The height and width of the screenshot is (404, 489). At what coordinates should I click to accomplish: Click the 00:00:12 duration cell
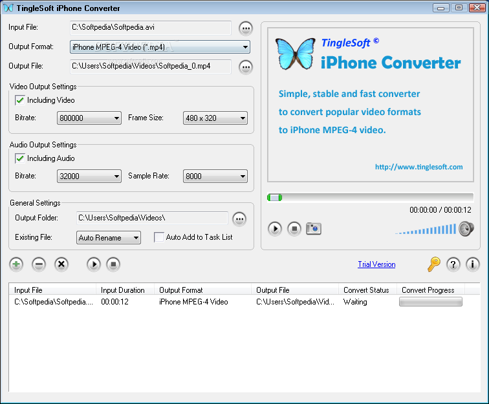[x=114, y=302]
